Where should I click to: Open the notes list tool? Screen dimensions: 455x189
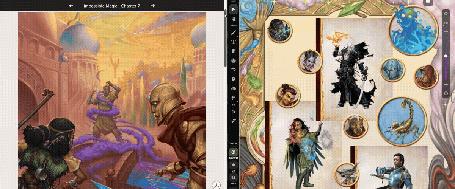coord(234,70)
